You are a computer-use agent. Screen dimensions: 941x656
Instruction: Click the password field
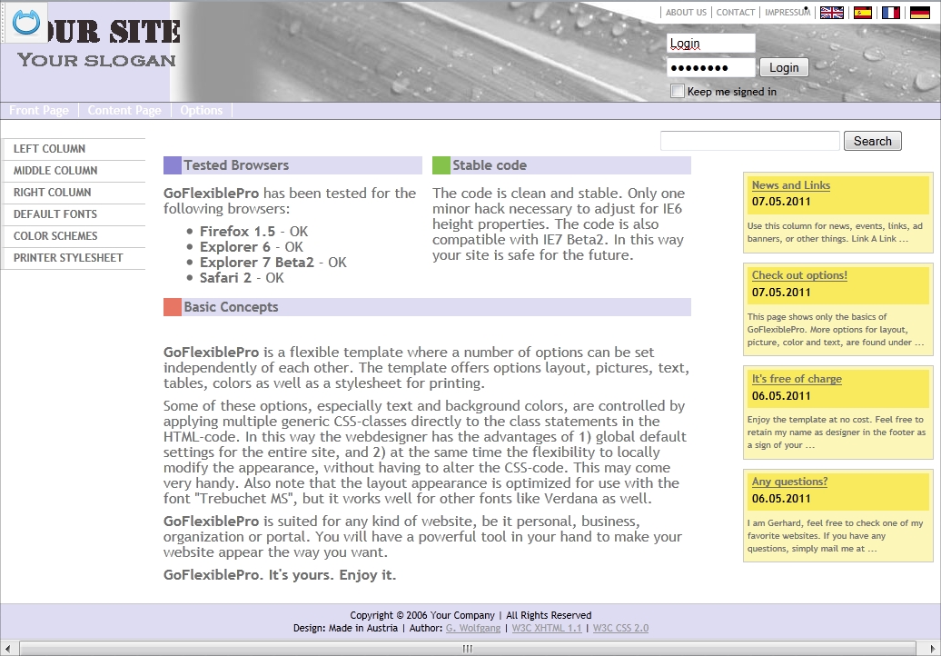tap(710, 67)
